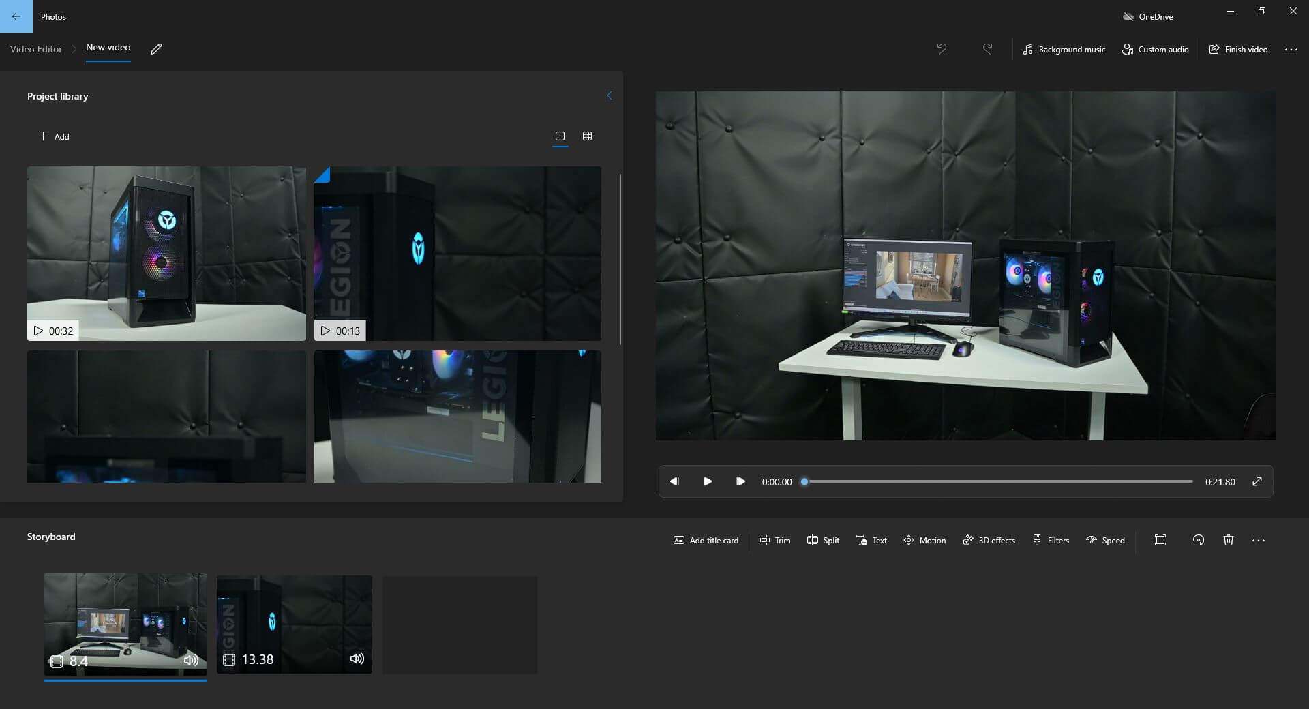Switch library to medium thumbnail view
1309x709 pixels.
point(560,136)
